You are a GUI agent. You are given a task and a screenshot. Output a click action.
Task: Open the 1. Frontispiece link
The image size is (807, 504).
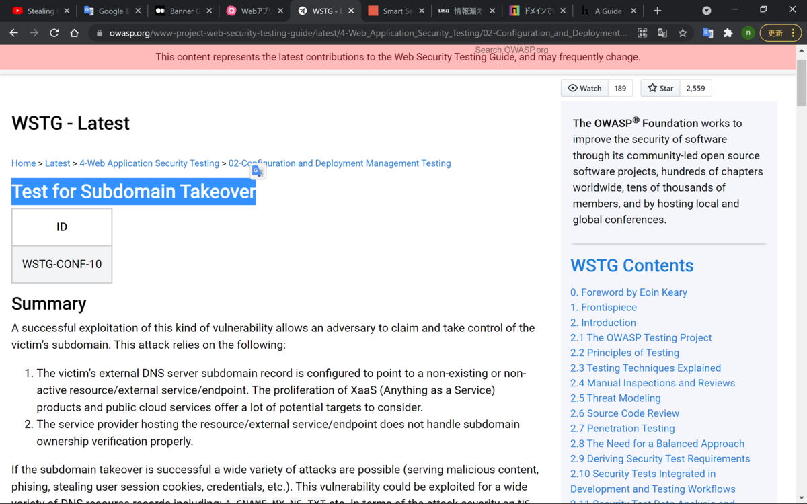(x=603, y=307)
